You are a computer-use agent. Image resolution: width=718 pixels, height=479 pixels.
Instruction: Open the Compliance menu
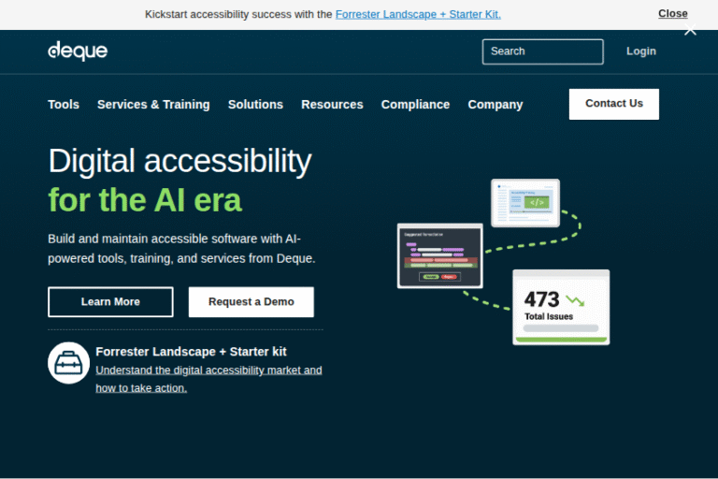pyautogui.click(x=415, y=105)
